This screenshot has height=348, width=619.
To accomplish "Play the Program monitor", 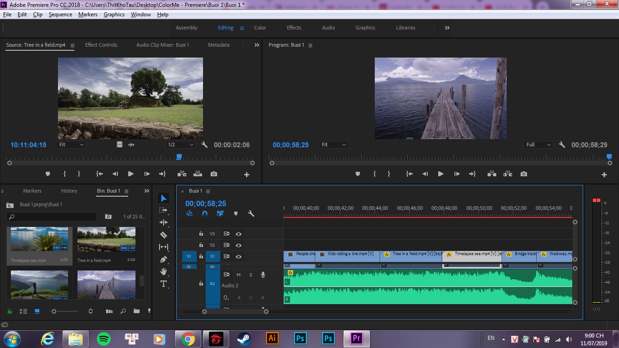I will (x=440, y=174).
